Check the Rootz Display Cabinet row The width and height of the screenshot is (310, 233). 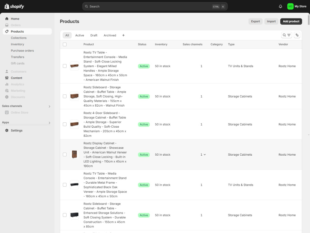tap(65, 154)
